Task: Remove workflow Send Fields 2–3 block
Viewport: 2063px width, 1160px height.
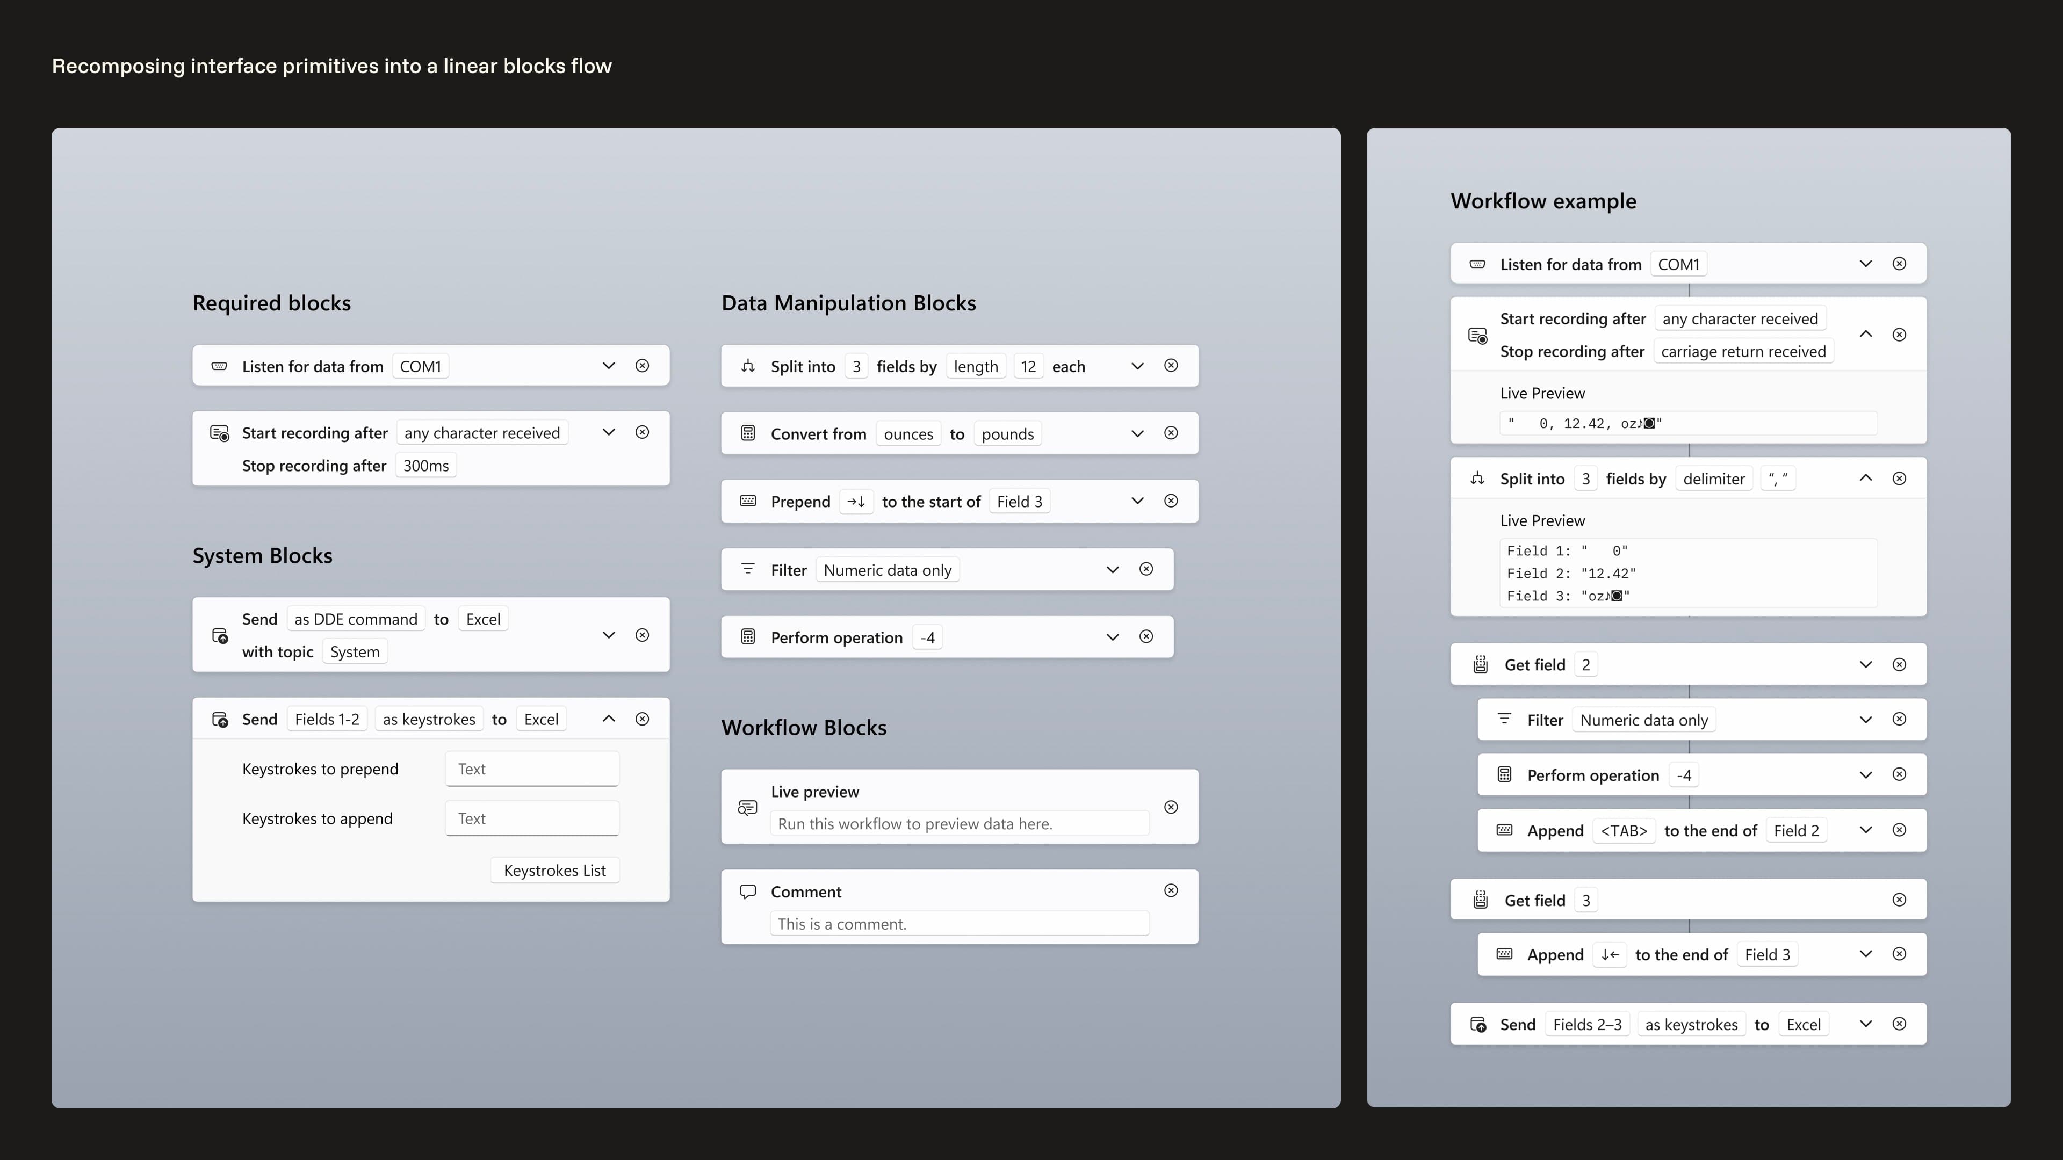Action: (1899, 1024)
